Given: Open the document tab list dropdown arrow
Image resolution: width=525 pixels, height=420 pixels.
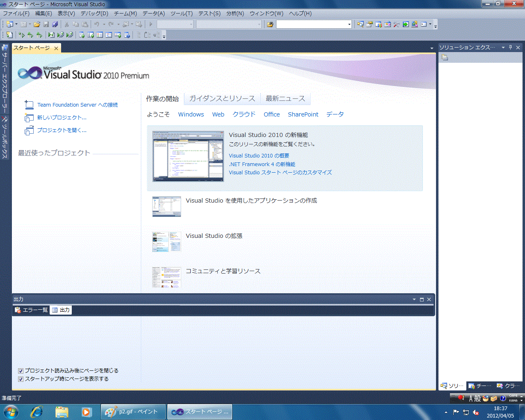Looking at the screenshot, I should point(432,48).
